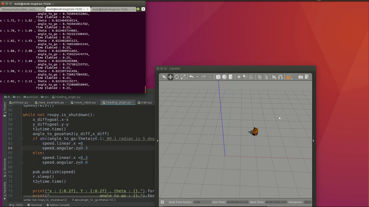Screen dimensions: 369x207
Task: Close the move_robot.py editor tab
Action: 98,102
